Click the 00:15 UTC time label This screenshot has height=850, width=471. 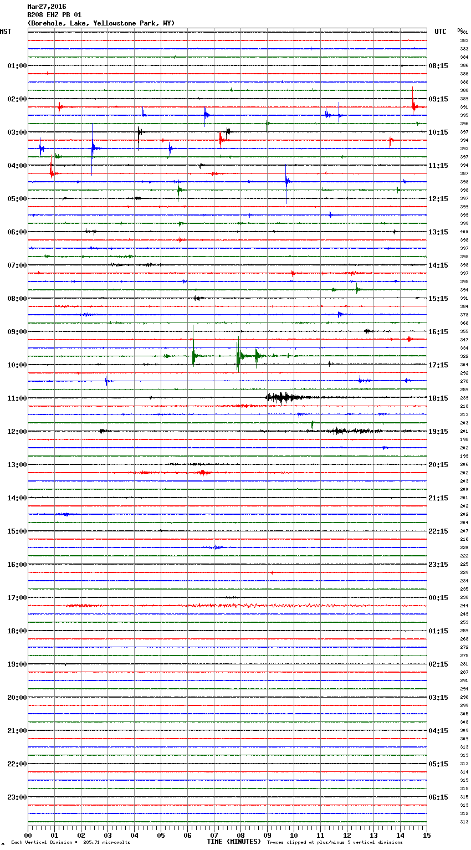click(x=438, y=598)
